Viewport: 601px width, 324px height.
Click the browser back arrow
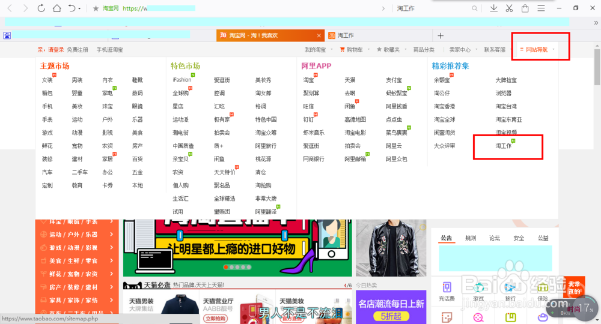pyautogui.click(x=10, y=8)
